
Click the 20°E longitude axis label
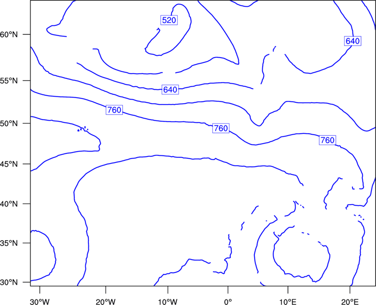tap(350, 302)
